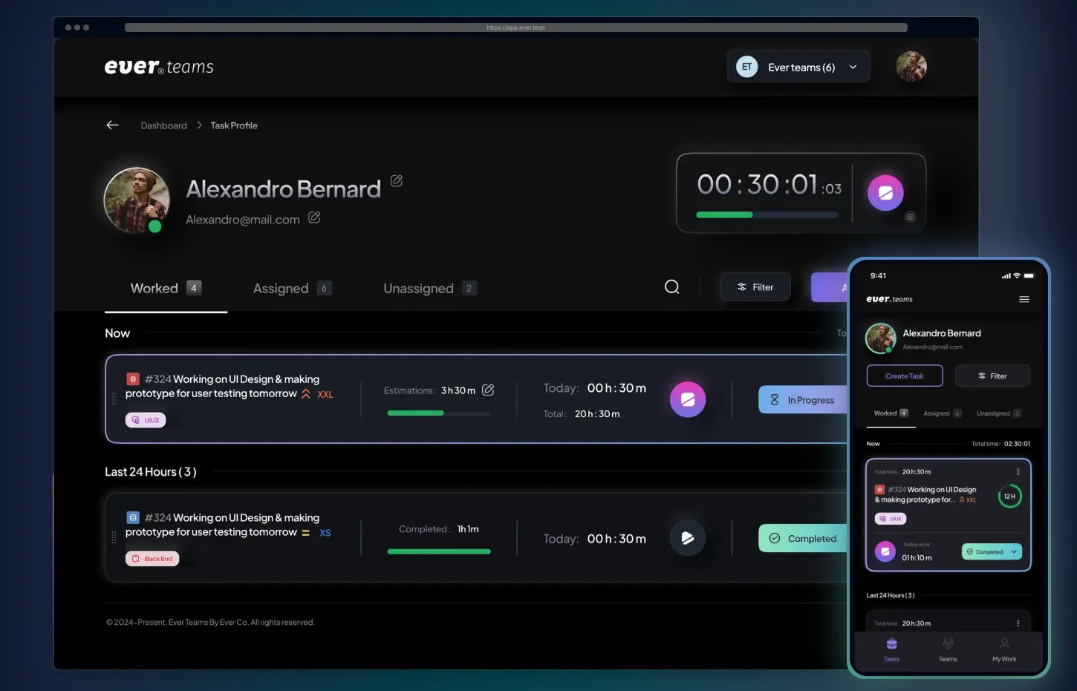Open the desktop Completed status dropdown

click(x=803, y=539)
